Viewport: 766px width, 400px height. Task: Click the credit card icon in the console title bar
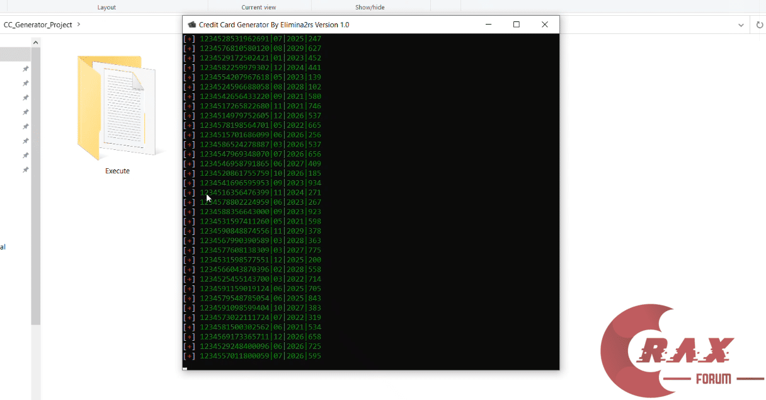(x=192, y=25)
